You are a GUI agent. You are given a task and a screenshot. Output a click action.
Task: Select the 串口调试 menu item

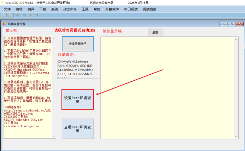[x=131, y=9]
